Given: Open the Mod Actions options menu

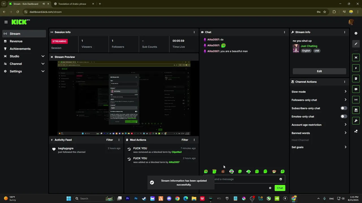Looking at the screenshot, I should pos(194,140).
